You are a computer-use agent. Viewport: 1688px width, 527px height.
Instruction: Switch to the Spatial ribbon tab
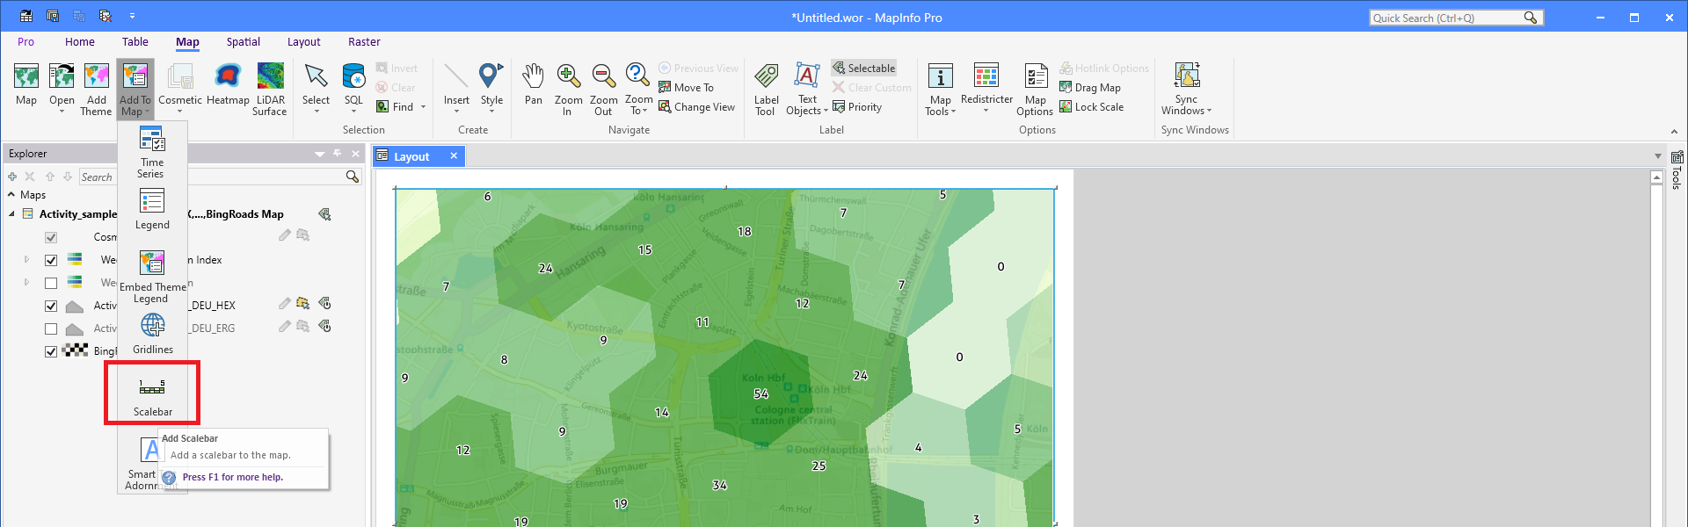click(243, 41)
